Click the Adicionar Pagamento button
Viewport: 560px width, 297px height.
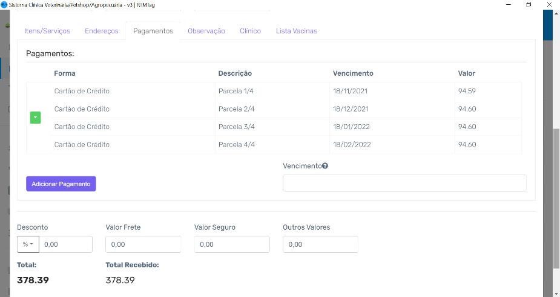(61, 184)
